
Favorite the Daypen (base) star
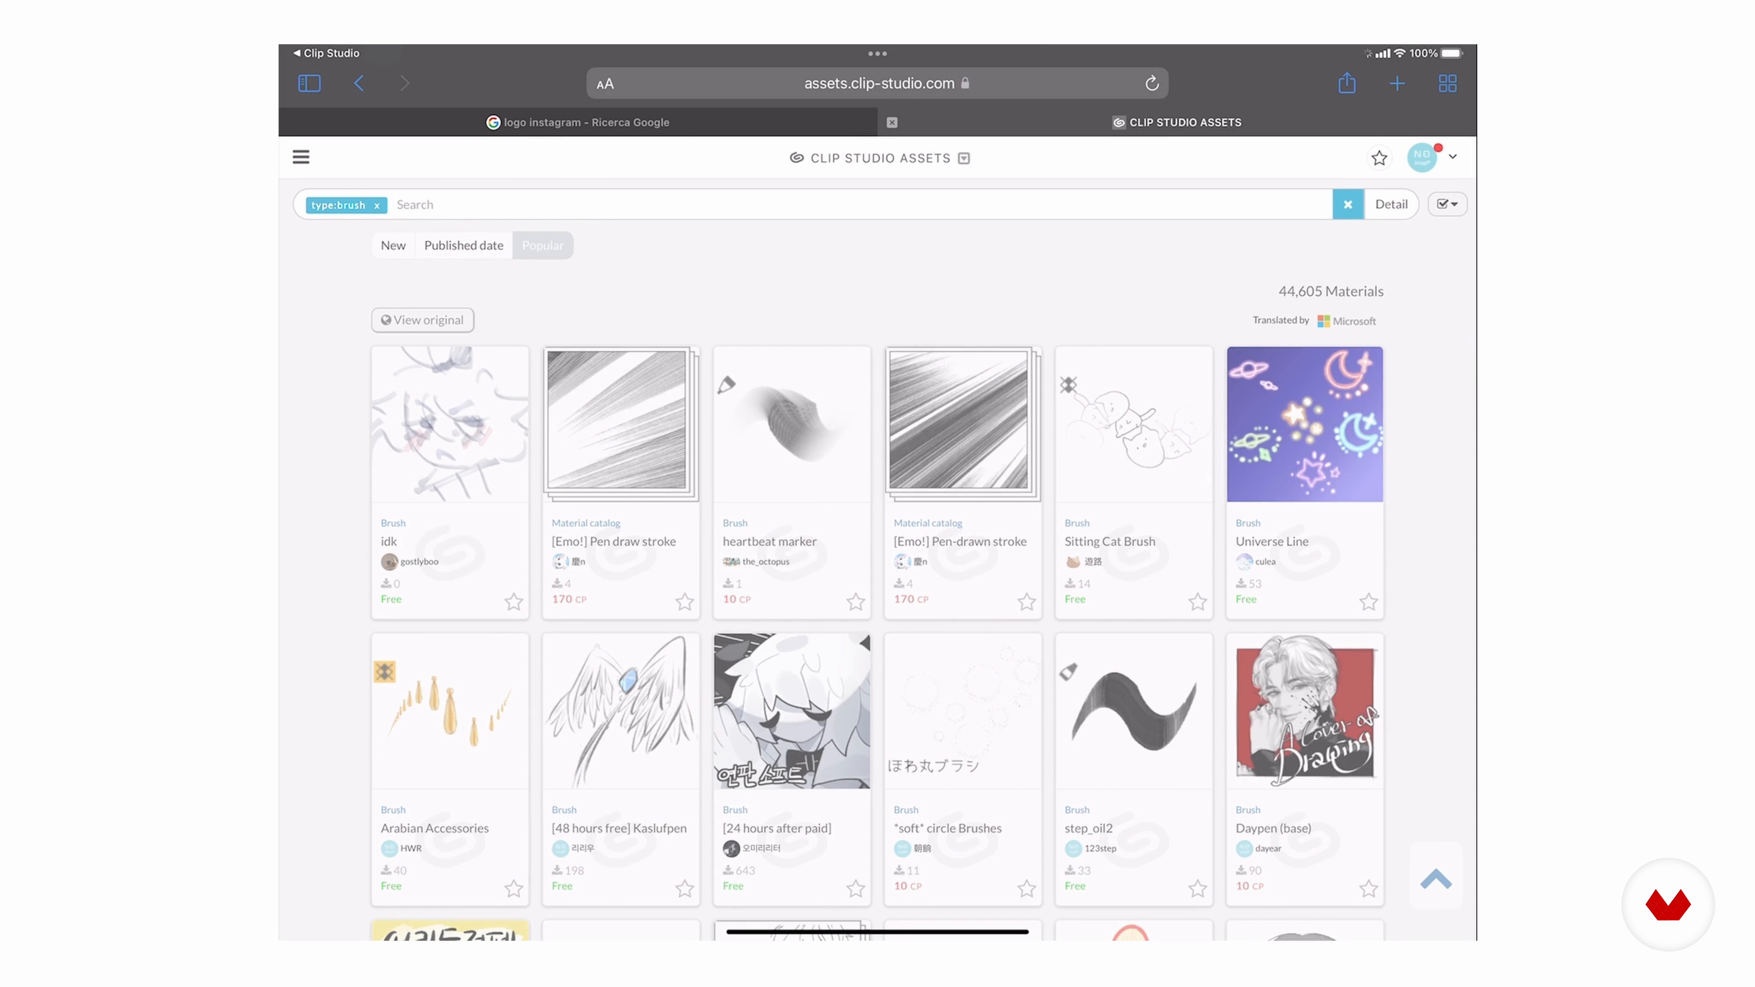(x=1369, y=888)
